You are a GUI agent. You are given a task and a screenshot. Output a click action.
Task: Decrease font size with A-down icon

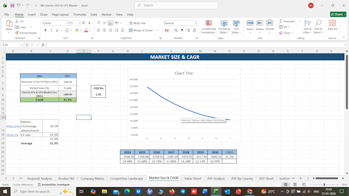[90, 23]
